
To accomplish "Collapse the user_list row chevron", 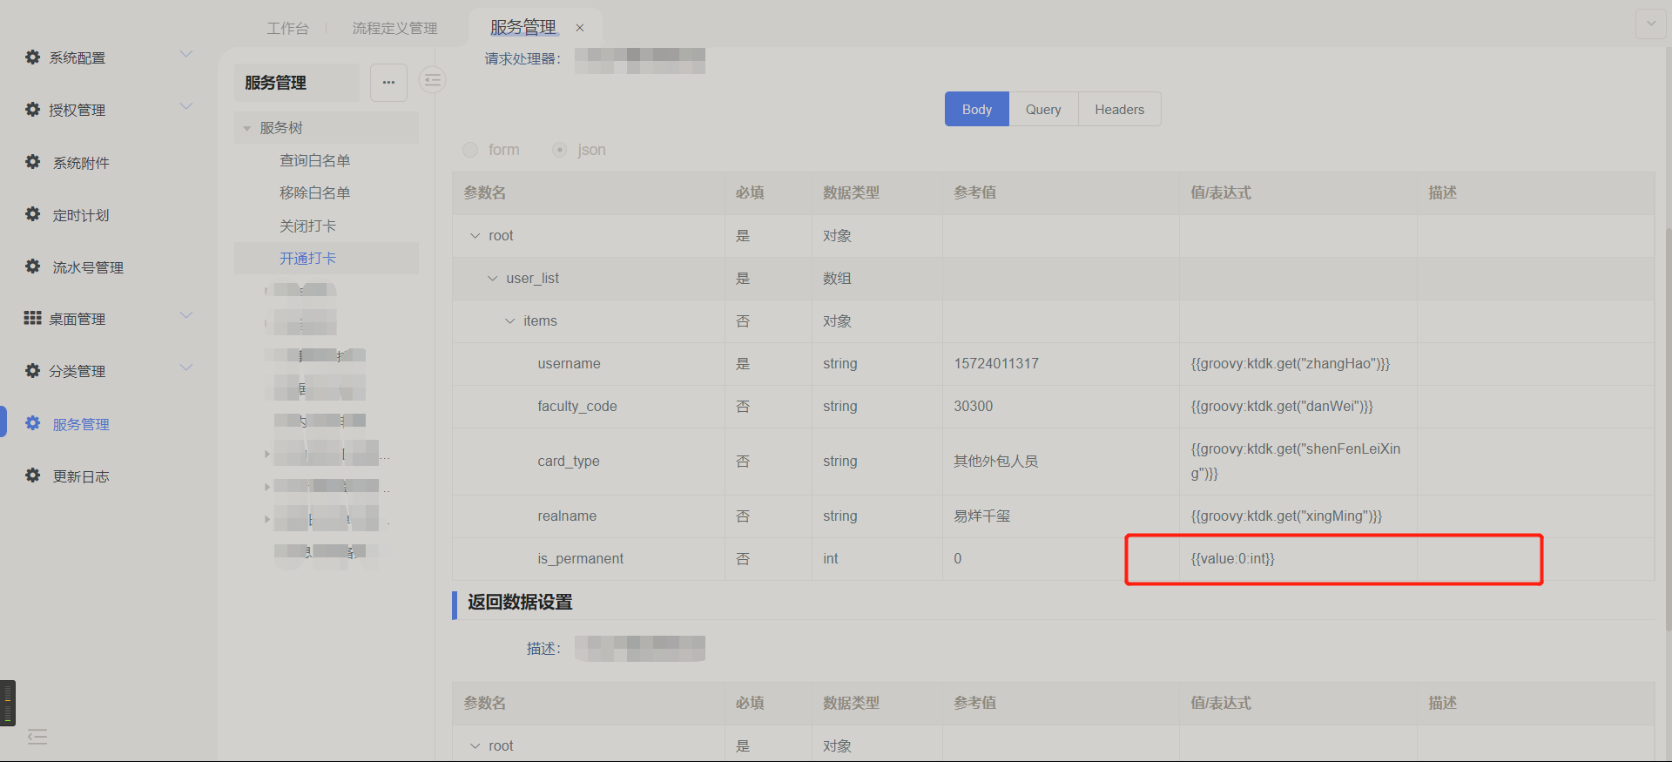I will click(493, 279).
